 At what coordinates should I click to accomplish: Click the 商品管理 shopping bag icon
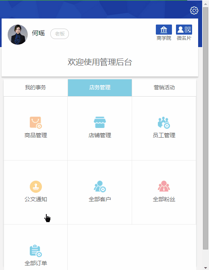36,122
